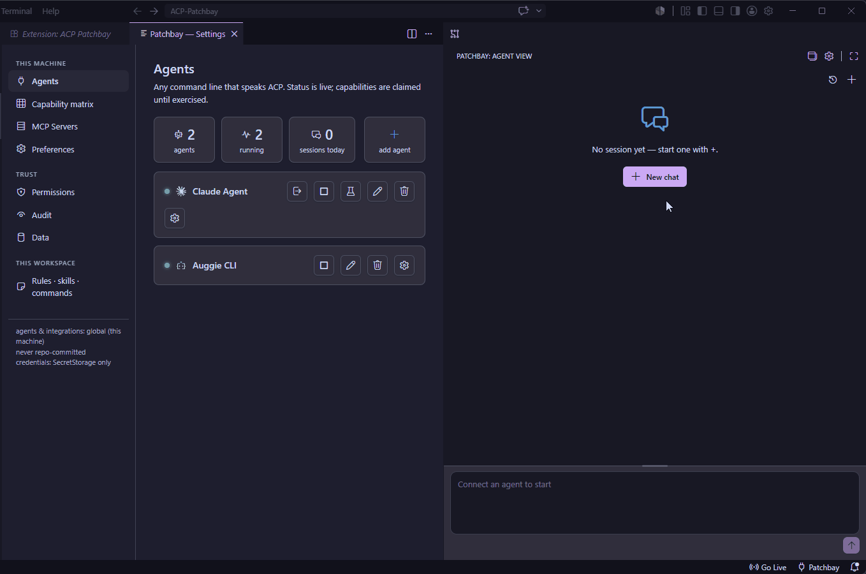Edit the Claude Agent entry
Image resolution: width=866 pixels, height=574 pixels.
[x=378, y=191]
